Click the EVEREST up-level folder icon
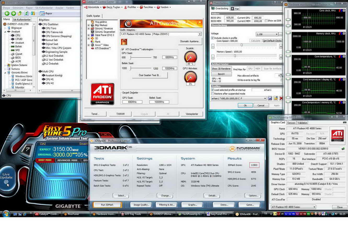 20,13
